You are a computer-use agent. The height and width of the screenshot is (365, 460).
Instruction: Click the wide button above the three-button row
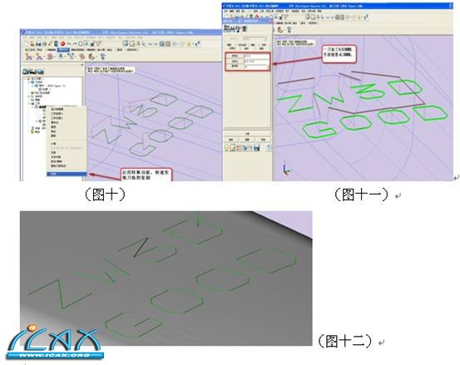click(247, 134)
